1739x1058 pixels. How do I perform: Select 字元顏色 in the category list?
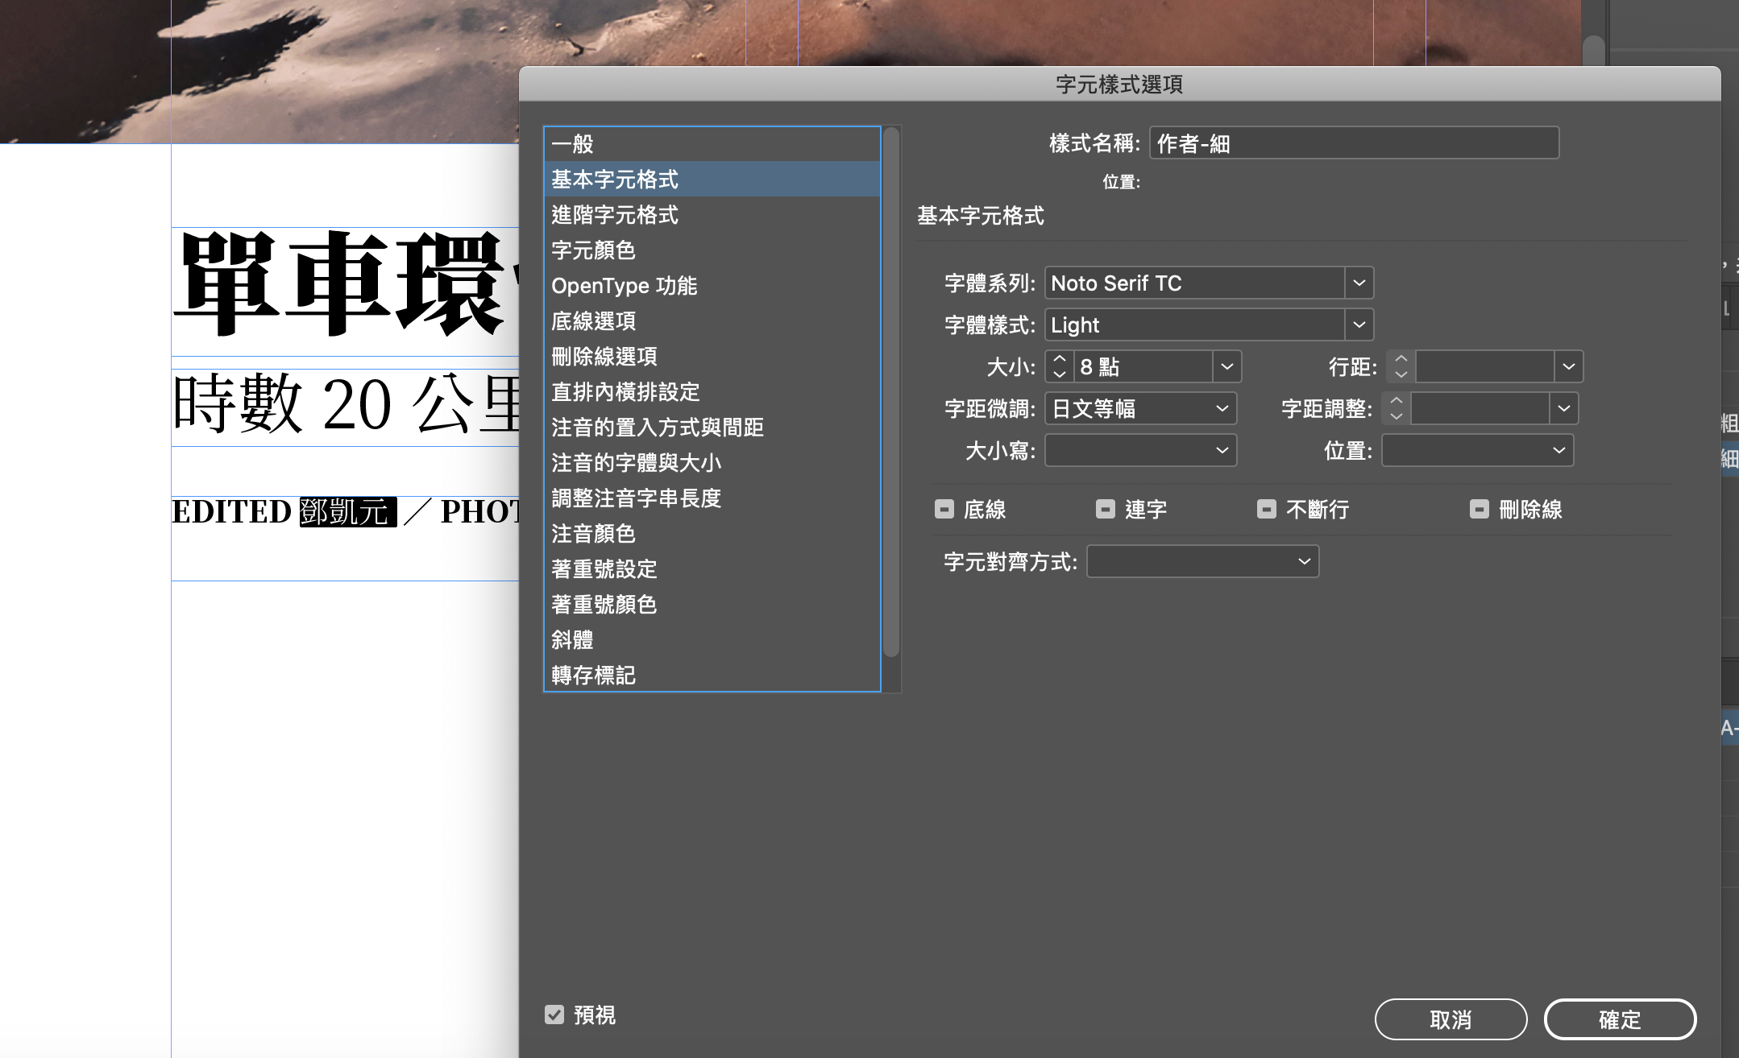tap(594, 250)
